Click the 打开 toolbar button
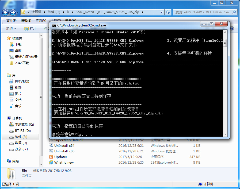Screen dimensions: 240x189 31,28
